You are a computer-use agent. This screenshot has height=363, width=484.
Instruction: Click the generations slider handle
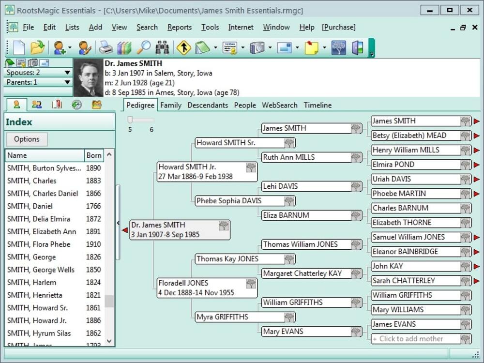[130, 120]
